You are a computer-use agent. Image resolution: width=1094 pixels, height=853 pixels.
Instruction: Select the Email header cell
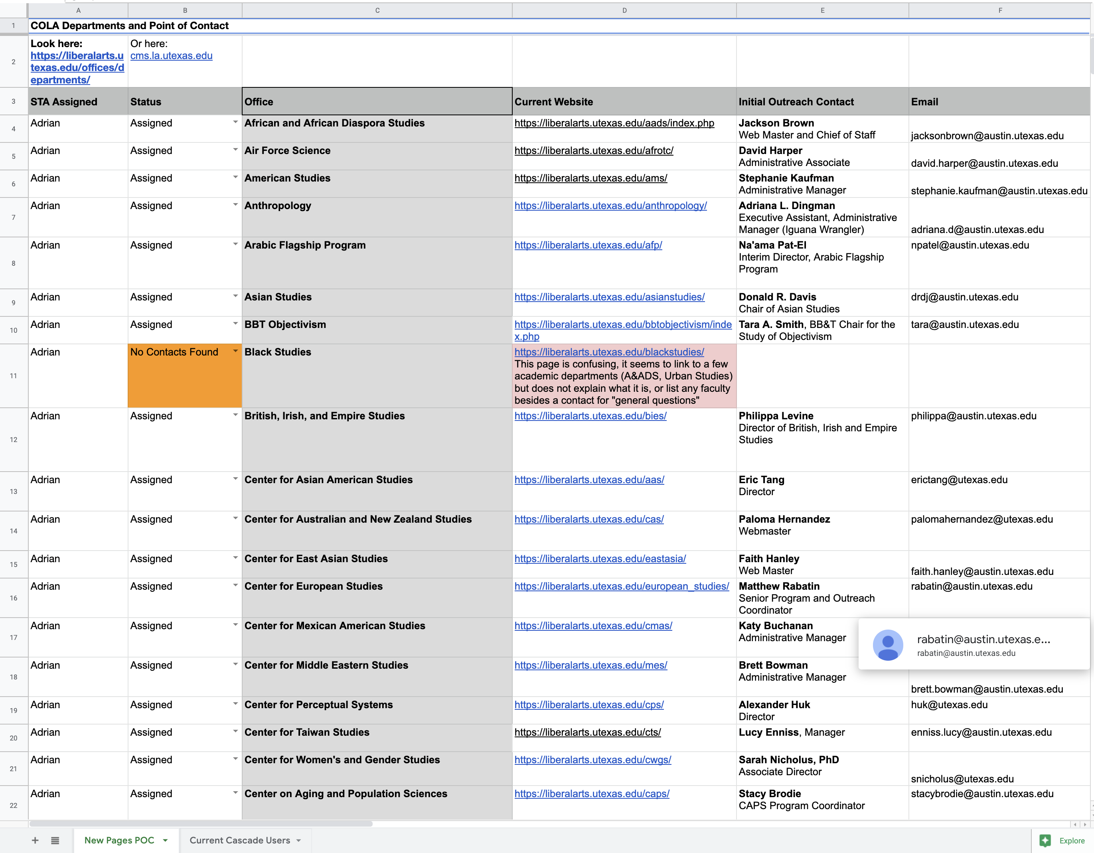[x=1000, y=101]
